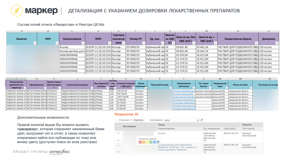The image size is (285, 159).
Task: Pick the yellow color swatch
Action: [x=147, y=142]
